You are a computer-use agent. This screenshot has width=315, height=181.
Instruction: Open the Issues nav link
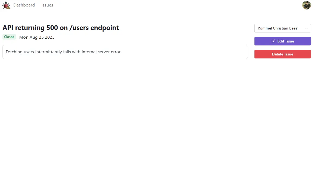[47, 5]
